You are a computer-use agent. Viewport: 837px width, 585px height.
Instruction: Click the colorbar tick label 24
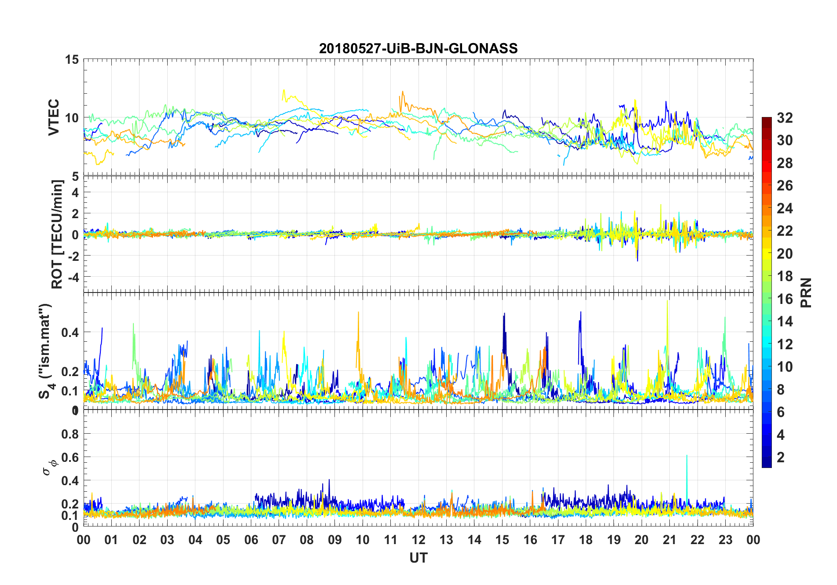(x=785, y=208)
